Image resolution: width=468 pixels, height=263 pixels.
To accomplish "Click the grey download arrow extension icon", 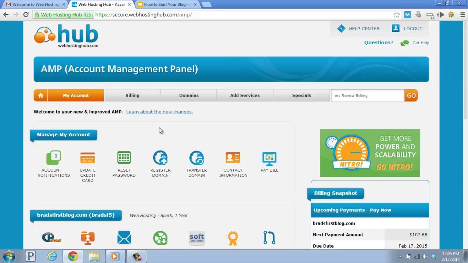I will coord(418,15).
